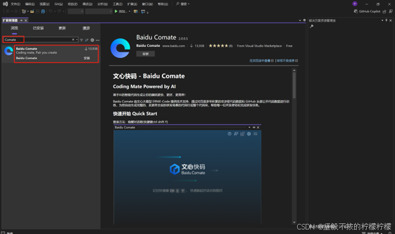Pin the Solution Explorer panel

click(x=386, y=20)
